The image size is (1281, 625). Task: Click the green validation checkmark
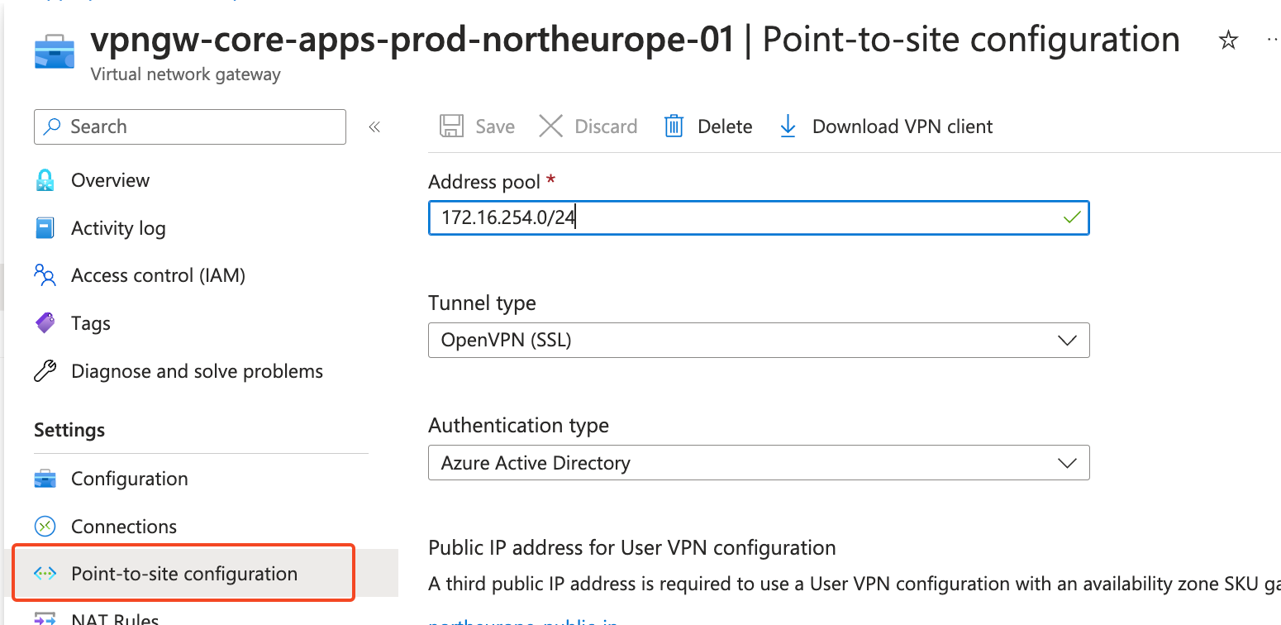pos(1072,218)
